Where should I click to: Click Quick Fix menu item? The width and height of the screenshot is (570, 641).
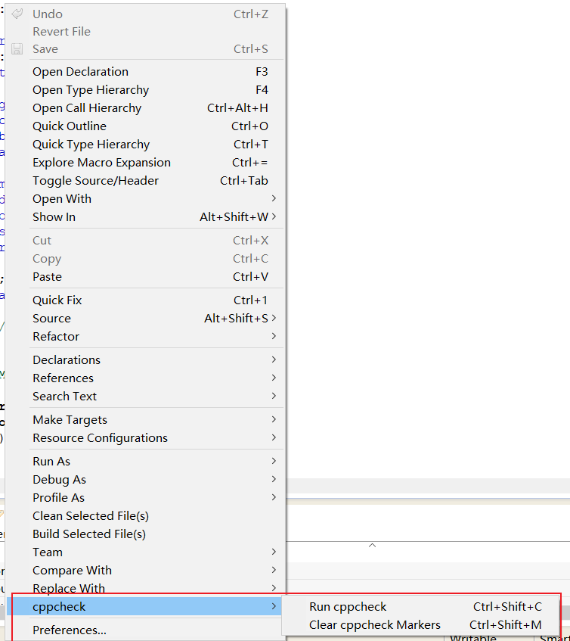(x=145, y=300)
